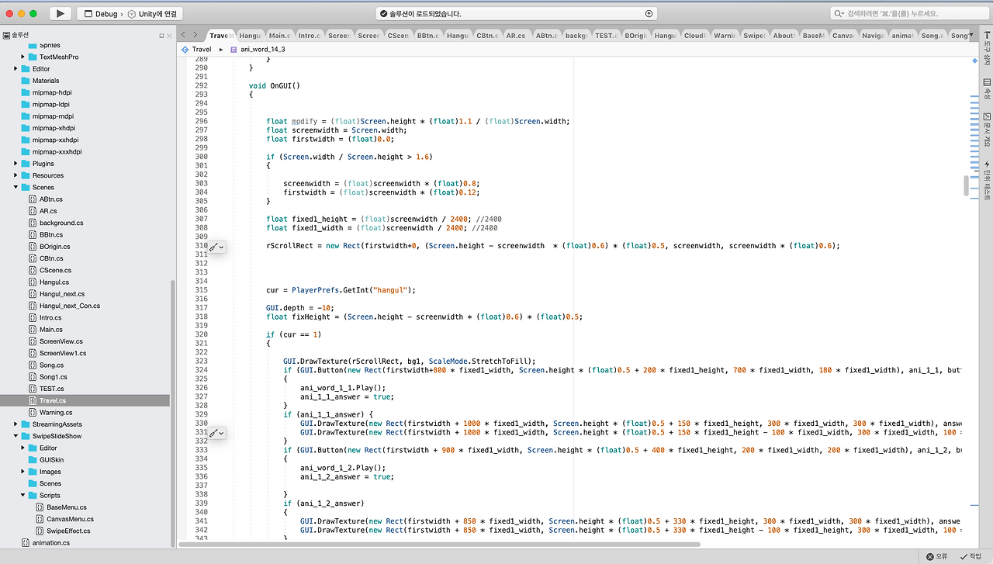993x564 pixels.
Task: Click the up-arrow icon in the status box
Action: tap(649, 13)
